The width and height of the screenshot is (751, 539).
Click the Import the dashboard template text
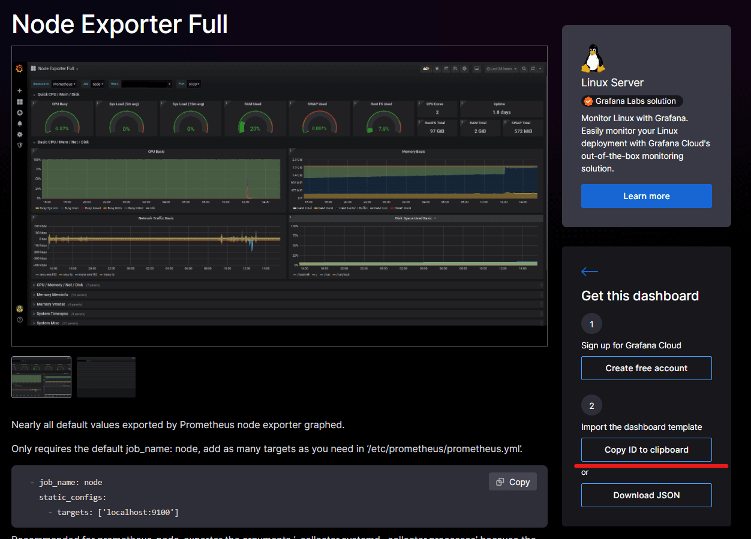pos(642,427)
